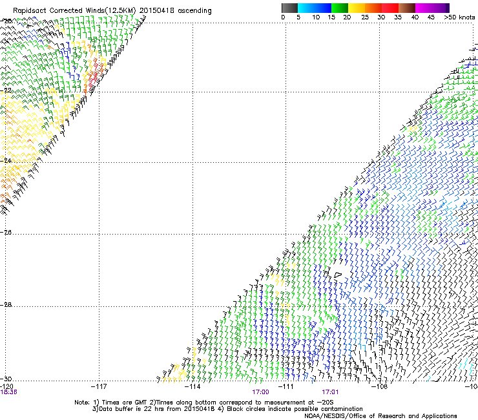Click the orange 25-30 knots legend segment
This screenshot has width=478, height=420.
pos(373,8)
